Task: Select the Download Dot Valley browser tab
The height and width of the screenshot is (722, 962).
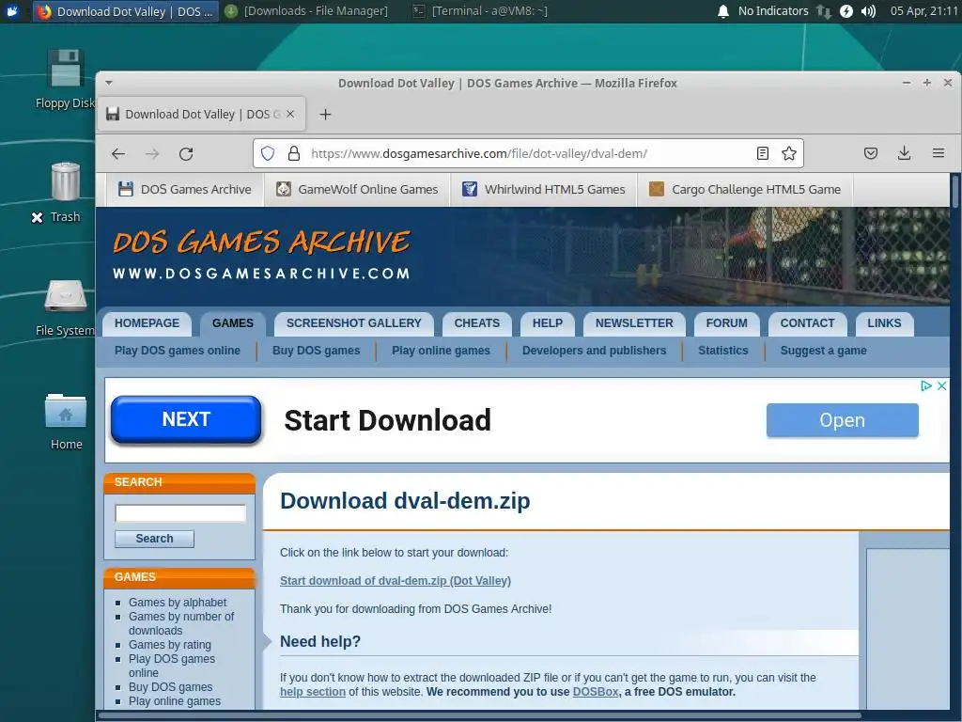Action: pyautogui.click(x=201, y=114)
